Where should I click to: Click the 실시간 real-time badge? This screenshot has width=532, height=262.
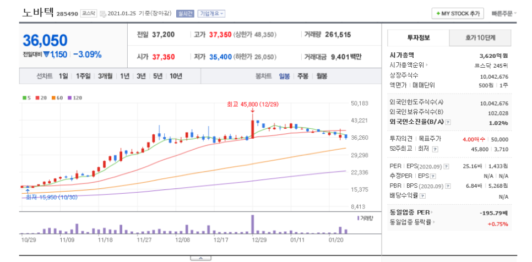tap(185, 14)
